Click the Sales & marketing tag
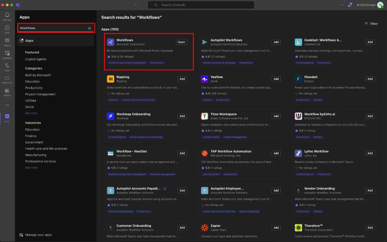 (249, 212)
